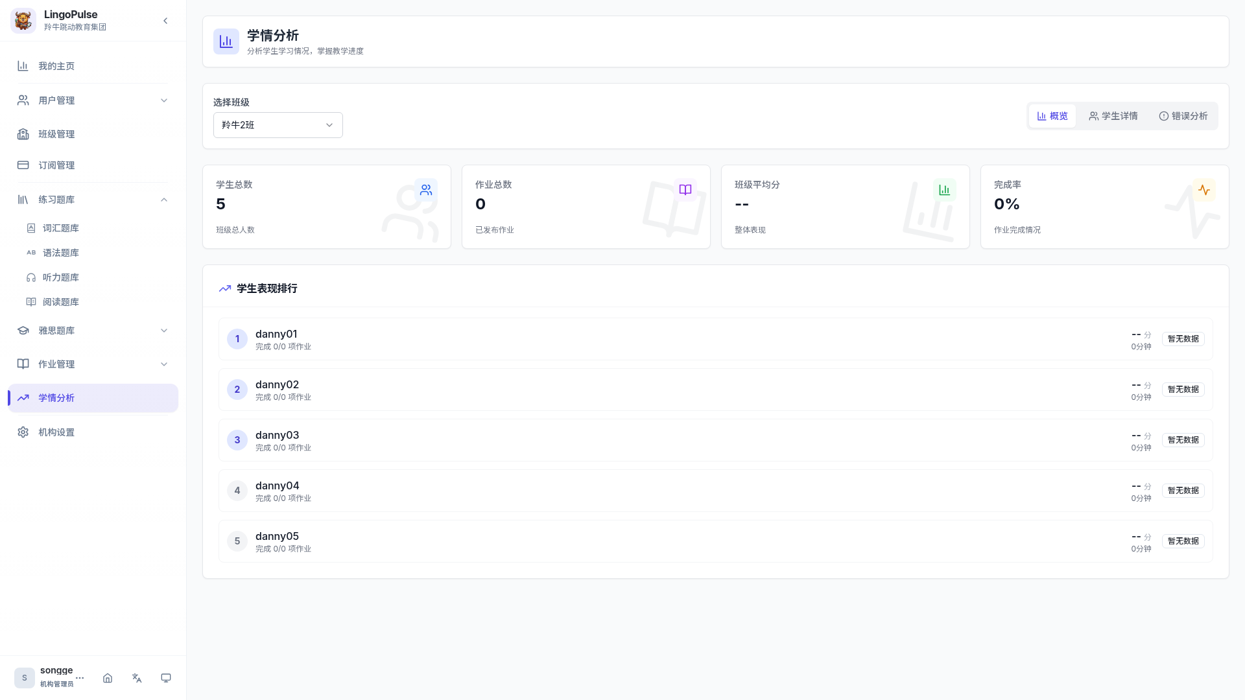Click the activity pulse icon on 完成率 card
The image size is (1245, 700).
(1204, 190)
